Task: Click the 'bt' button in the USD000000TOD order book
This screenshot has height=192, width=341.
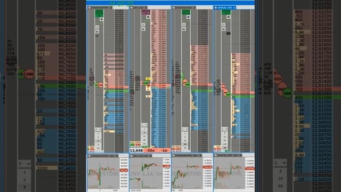Action: [184, 29]
